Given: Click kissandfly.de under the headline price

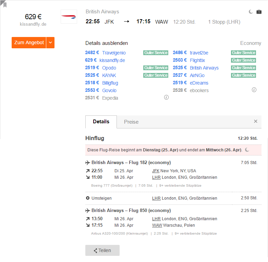Looking at the screenshot, I should (33, 24).
